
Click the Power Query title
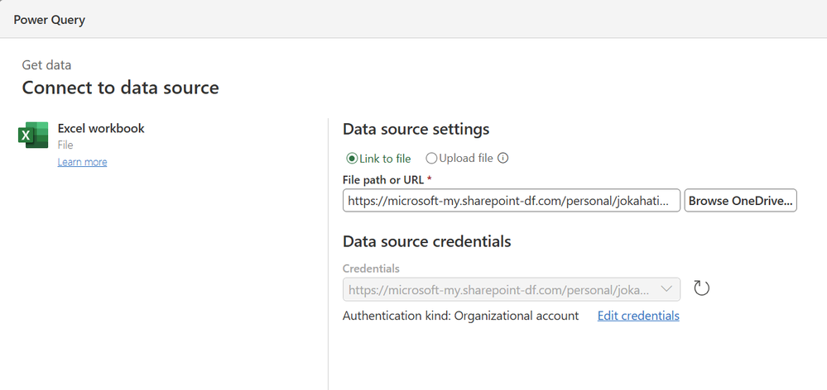click(x=49, y=20)
